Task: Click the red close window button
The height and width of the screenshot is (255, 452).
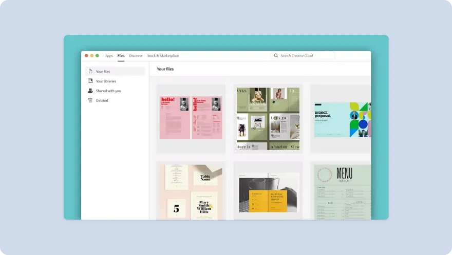Action: (86, 55)
